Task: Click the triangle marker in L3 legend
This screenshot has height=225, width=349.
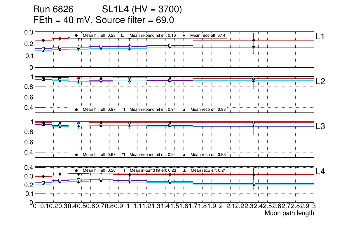Action: [184, 154]
